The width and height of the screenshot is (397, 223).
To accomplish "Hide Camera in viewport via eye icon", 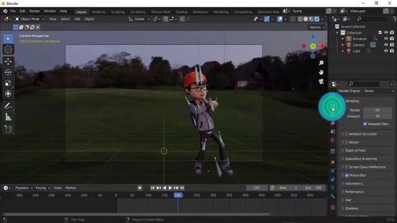I will click(x=386, y=45).
